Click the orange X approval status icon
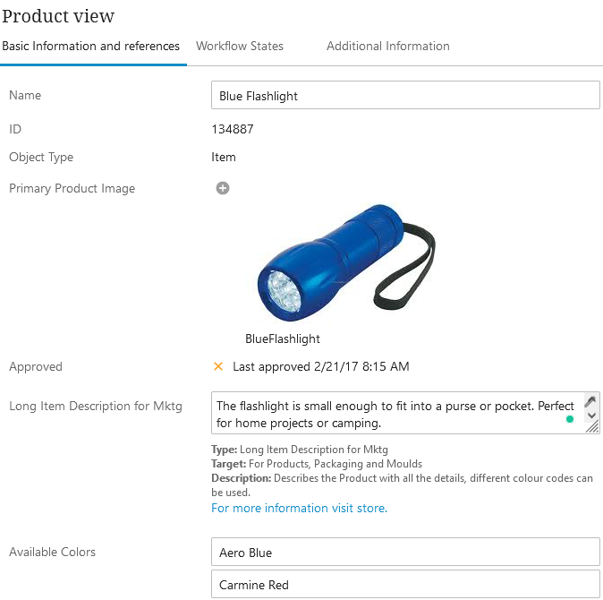Screen dimensions: 603x600 pos(218,366)
